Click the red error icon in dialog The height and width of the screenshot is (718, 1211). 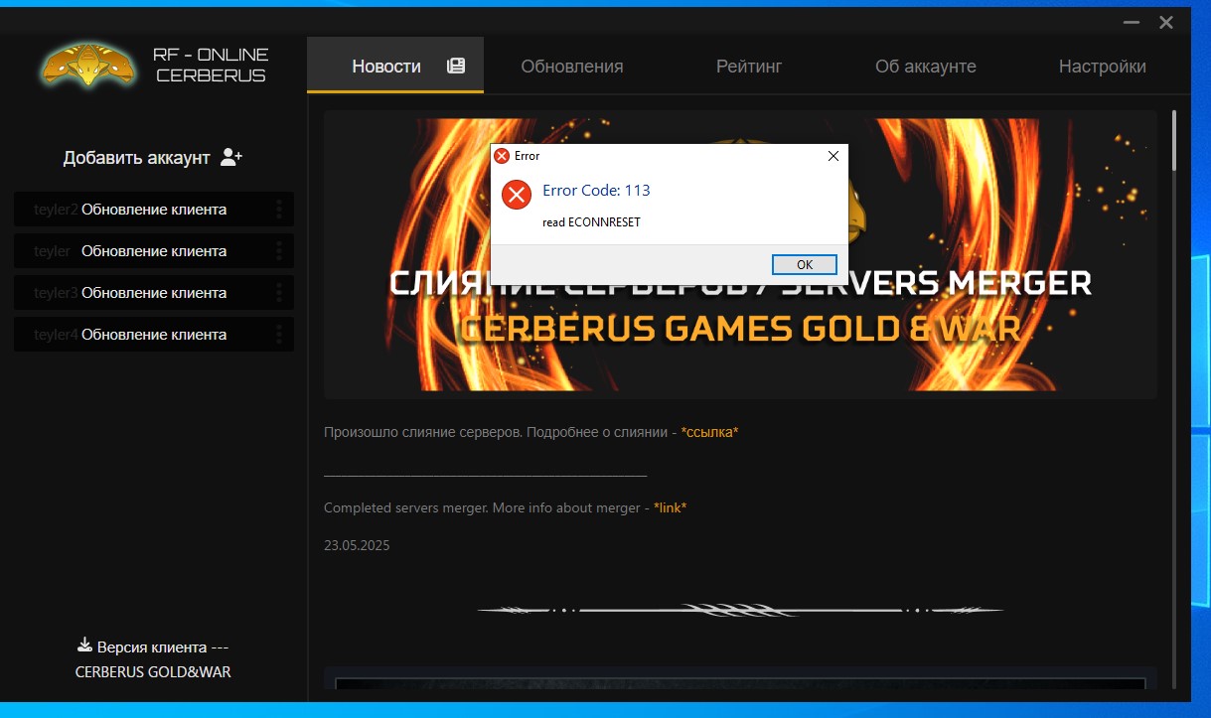click(516, 195)
